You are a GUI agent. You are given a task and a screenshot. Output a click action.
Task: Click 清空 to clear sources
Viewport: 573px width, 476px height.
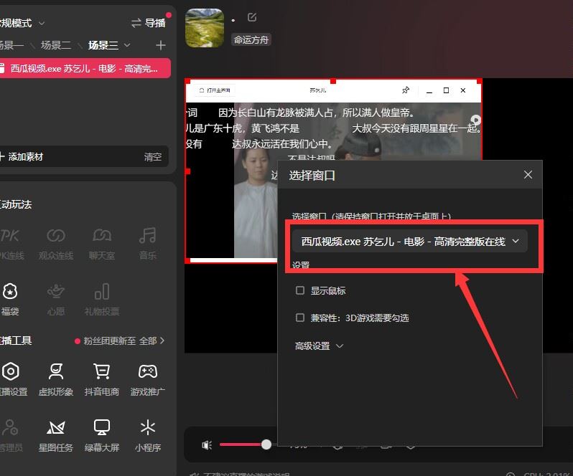tap(153, 157)
